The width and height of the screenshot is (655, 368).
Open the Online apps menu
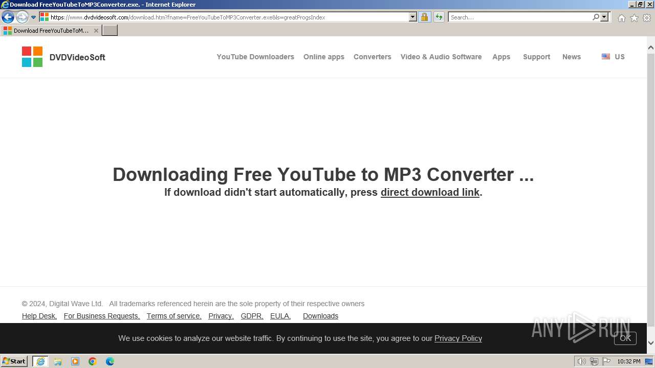pos(324,57)
